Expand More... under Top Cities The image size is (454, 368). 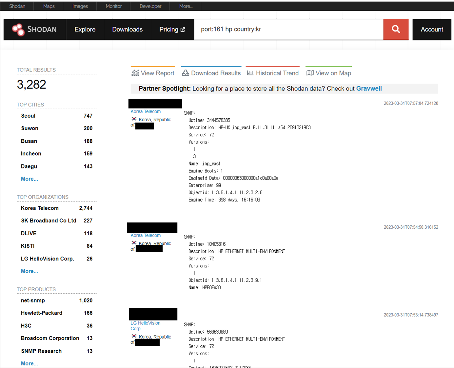coord(29,179)
